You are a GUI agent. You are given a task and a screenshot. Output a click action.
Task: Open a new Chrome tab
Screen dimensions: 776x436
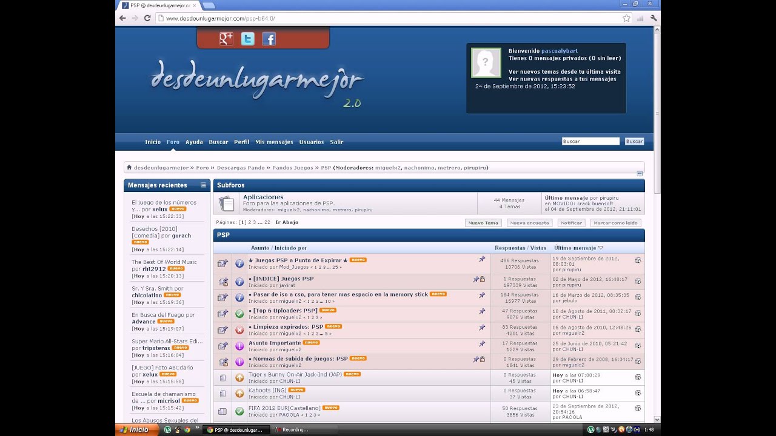(x=209, y=5)
